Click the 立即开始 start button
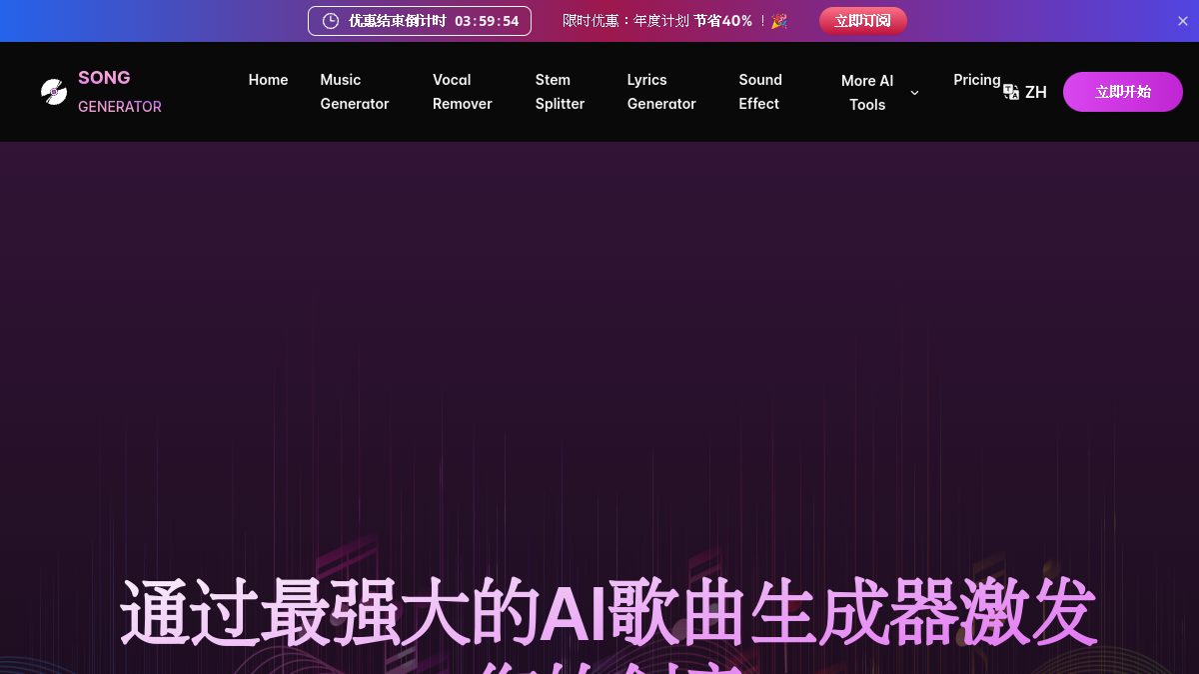The height and width of the screenshot is (674, 1199). click(x=1123, y=92)
